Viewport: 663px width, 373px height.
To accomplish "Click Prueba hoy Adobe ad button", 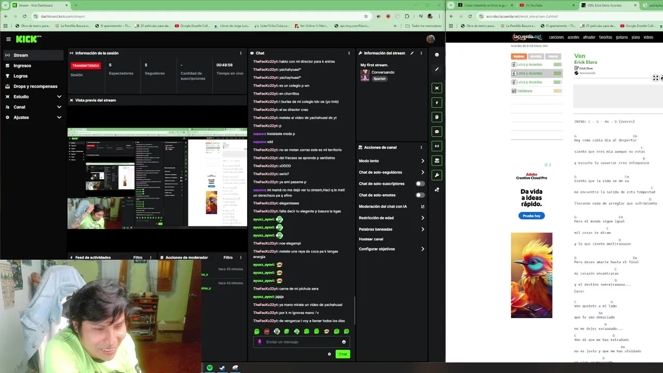I will (x=531, y=216).
